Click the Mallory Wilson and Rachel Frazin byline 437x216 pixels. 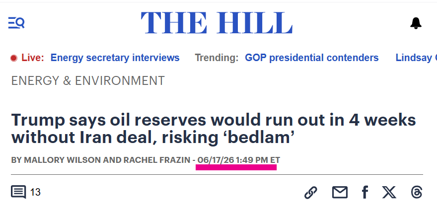(101, 160)
